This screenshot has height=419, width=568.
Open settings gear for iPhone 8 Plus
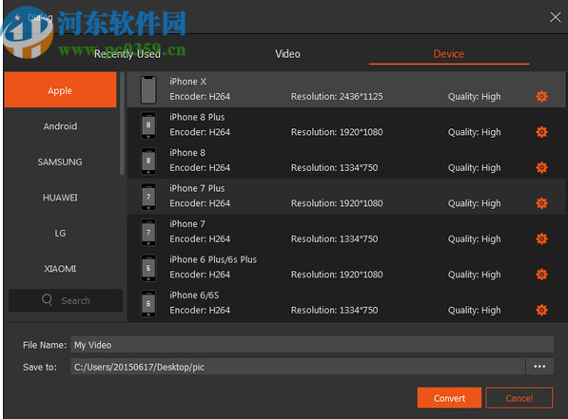(x=541, y=132)
